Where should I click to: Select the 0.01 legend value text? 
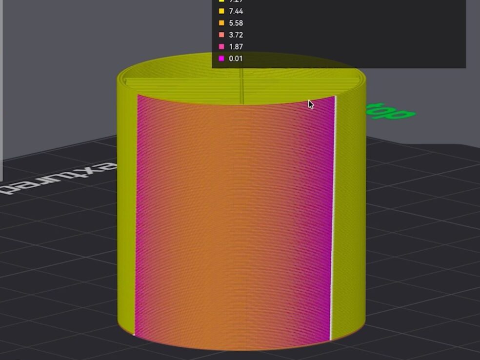coord(236,59)
